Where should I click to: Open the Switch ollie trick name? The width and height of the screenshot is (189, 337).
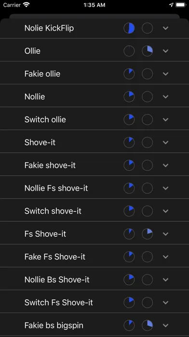coord(45,120)
